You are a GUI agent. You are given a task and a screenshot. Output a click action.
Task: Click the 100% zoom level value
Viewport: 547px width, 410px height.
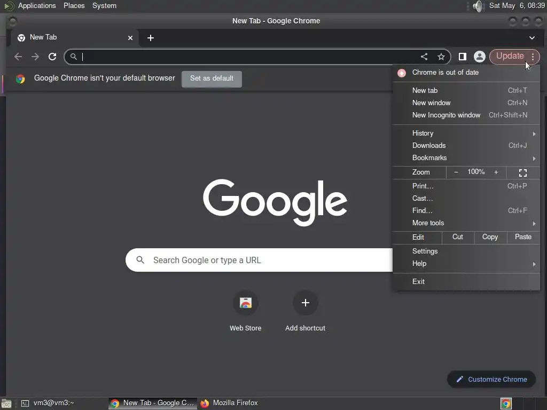coord(476,172)
